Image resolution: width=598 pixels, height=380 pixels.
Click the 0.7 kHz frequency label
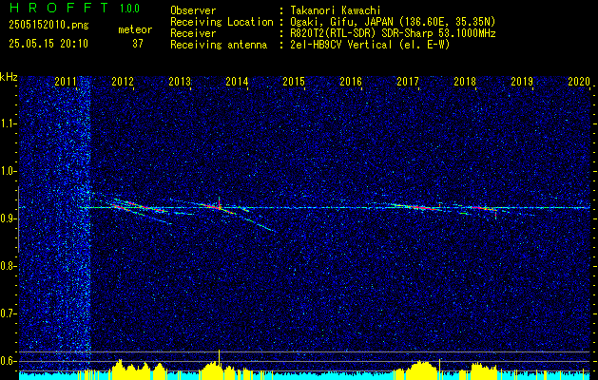[x=8, y=313]
